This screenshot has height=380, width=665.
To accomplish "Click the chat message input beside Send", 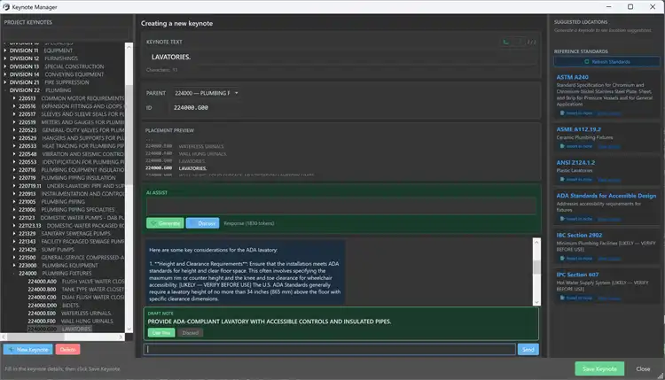I will click(x=330, y=349).
